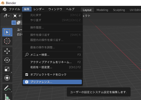141x100 pixels.
Task: Select the Measure tool
Action: 7,96
